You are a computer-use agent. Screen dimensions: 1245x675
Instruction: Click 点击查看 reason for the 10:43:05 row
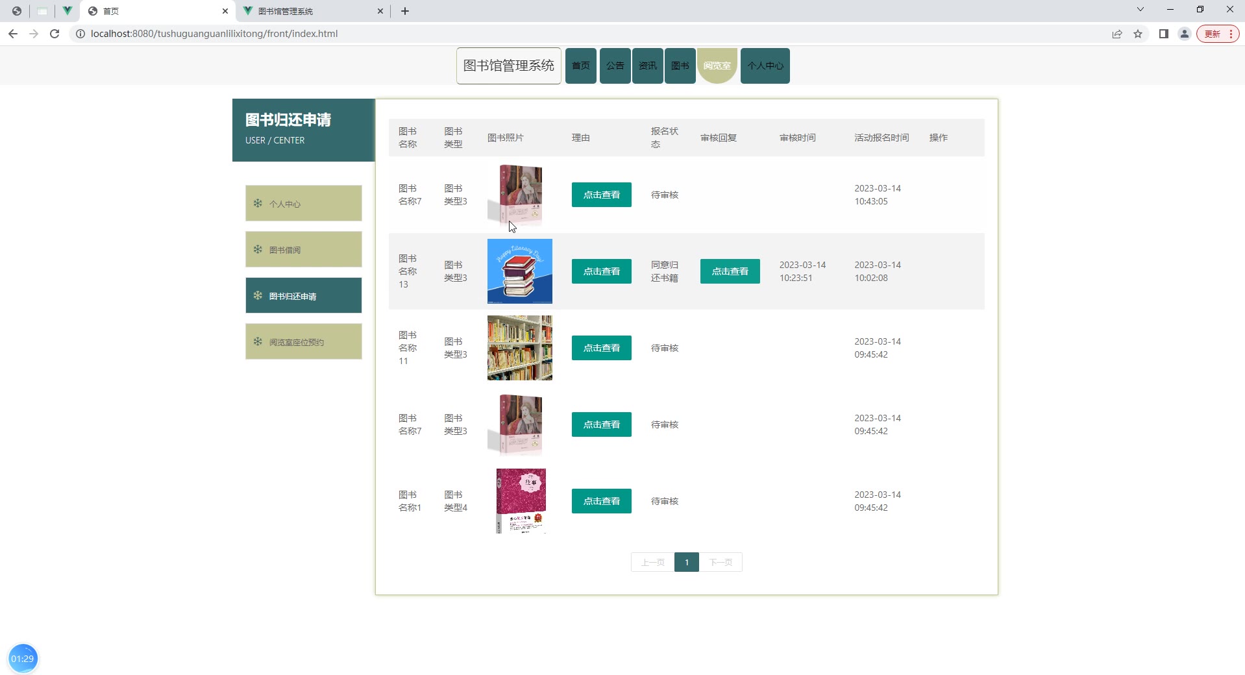(x=602, y=195)
